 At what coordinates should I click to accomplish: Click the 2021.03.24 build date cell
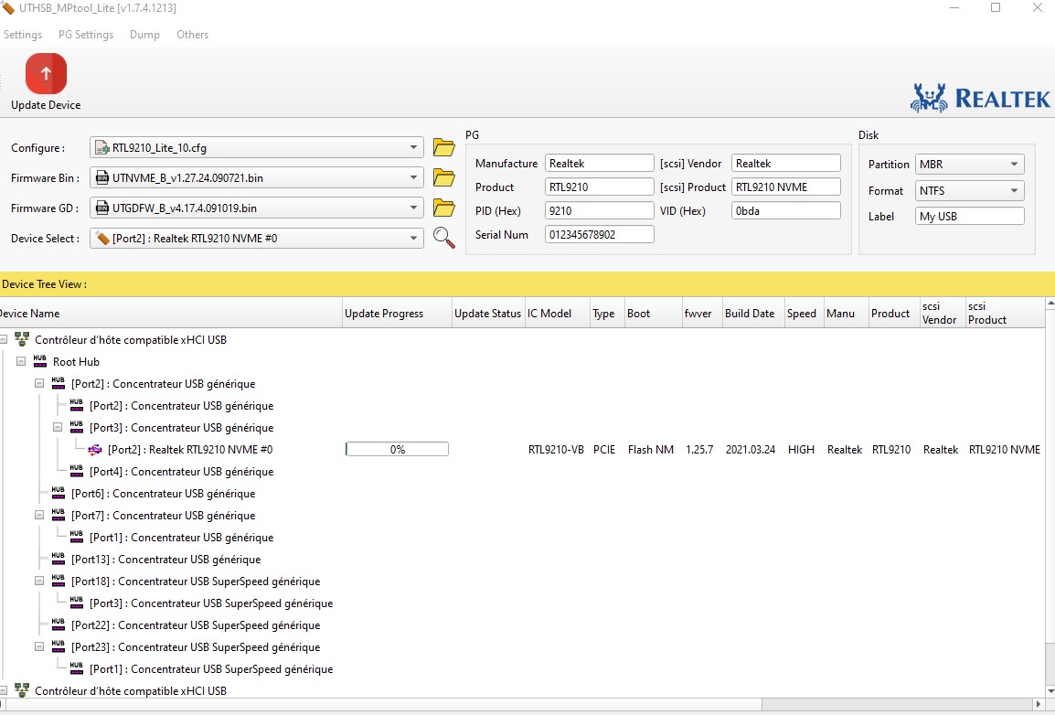pos(751,449)
